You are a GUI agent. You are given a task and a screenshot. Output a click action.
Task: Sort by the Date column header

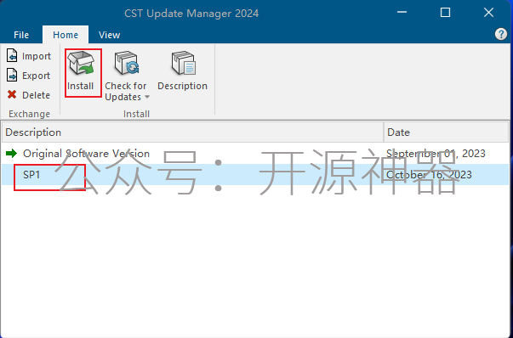(447, 132)
